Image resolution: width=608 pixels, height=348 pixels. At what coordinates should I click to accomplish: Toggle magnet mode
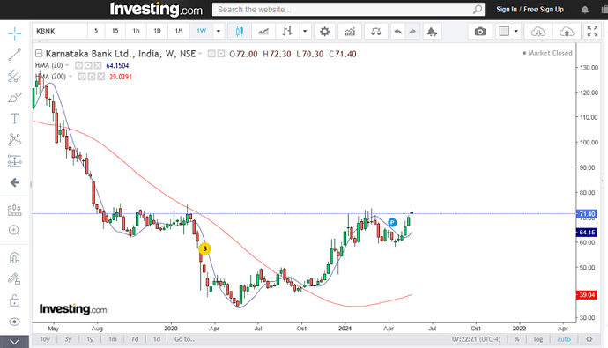click(15, 258)
